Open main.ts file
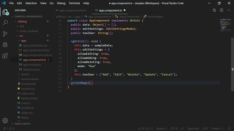 pyautogui.click(x=26, y=103)
